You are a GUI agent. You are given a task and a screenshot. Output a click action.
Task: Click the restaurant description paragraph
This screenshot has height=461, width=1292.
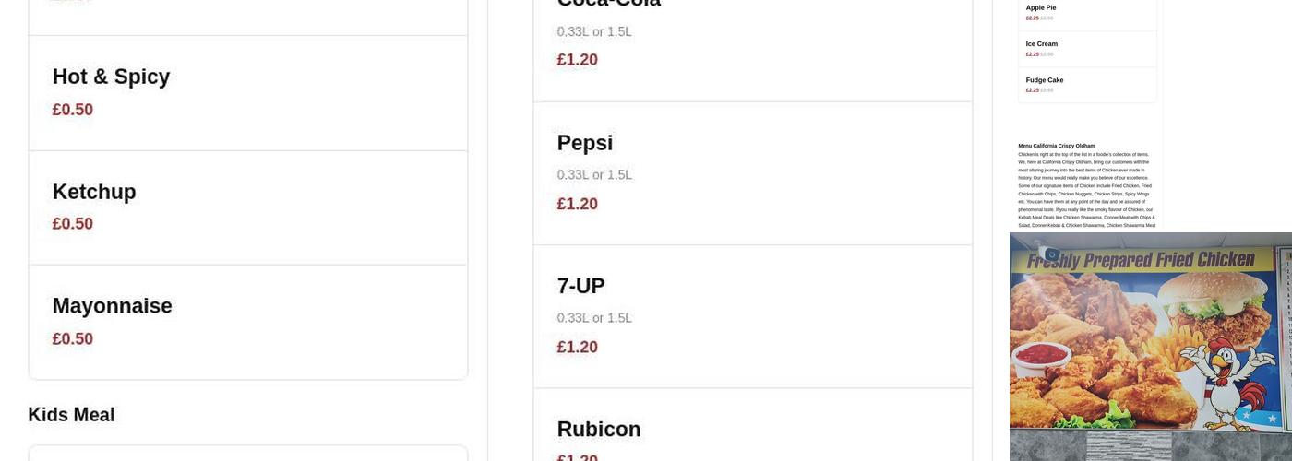pos(1086,190)
